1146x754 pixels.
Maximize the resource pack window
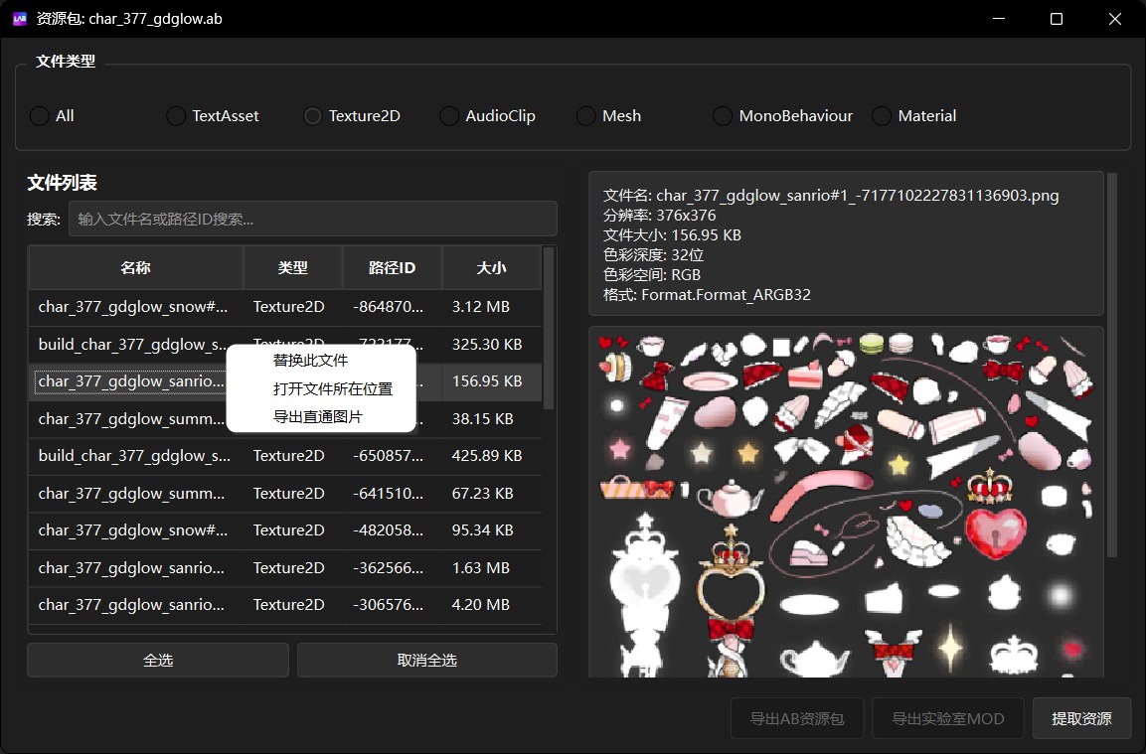click(x=1057, y=19)
